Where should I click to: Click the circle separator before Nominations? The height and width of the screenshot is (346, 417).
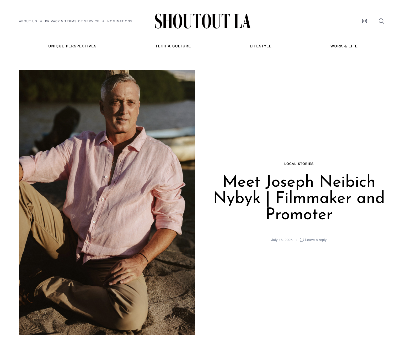click(103, 21)
